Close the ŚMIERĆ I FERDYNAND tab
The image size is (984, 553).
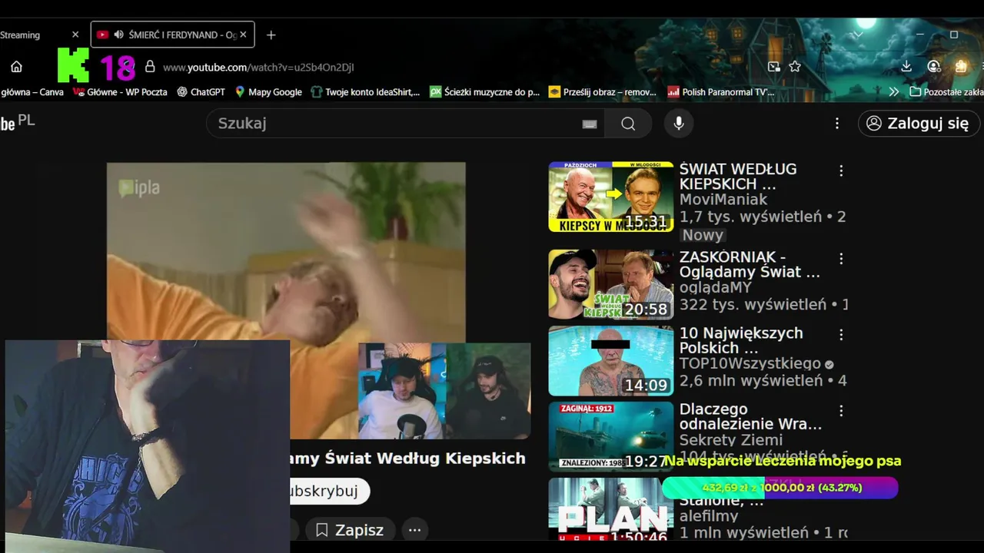(244, 35)
